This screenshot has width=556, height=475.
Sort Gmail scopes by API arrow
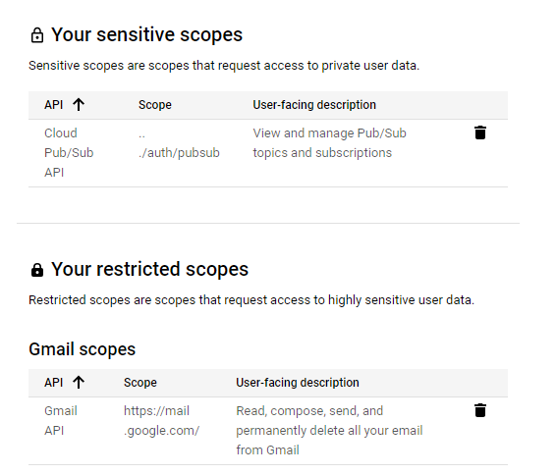(79, 382)
